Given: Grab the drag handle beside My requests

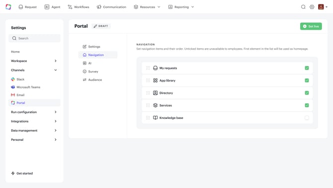Looking at the screenshot, I should point(148,68).
